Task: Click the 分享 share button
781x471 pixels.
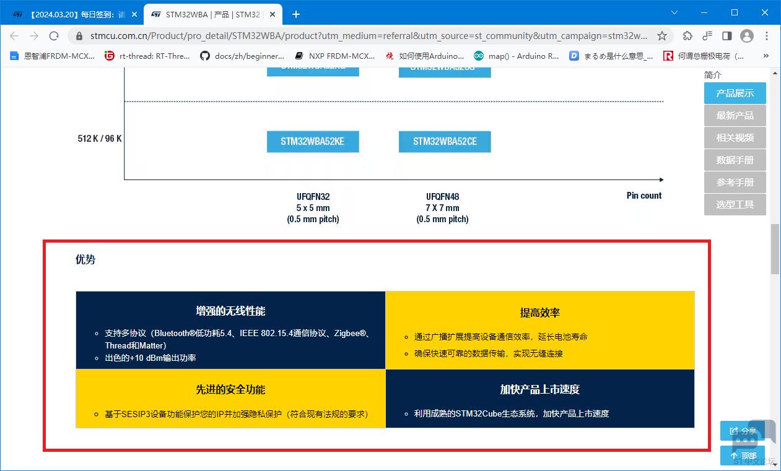Action: [743, 431]
